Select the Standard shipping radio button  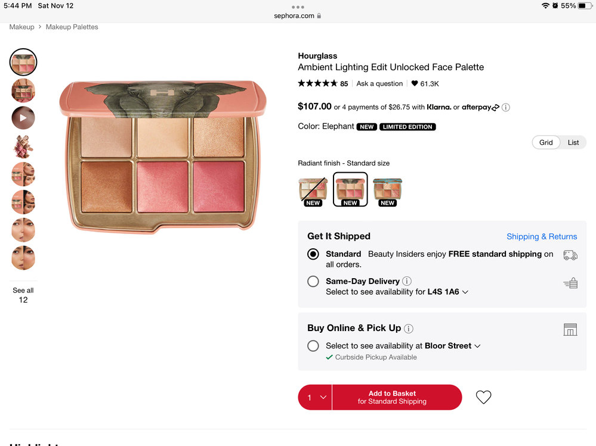pyautogui.click(x=313, y=254)
